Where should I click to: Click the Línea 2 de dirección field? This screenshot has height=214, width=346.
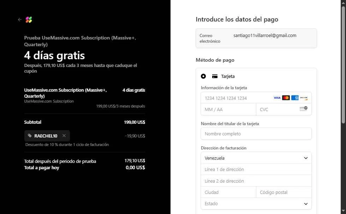click(x=256, y=181)
